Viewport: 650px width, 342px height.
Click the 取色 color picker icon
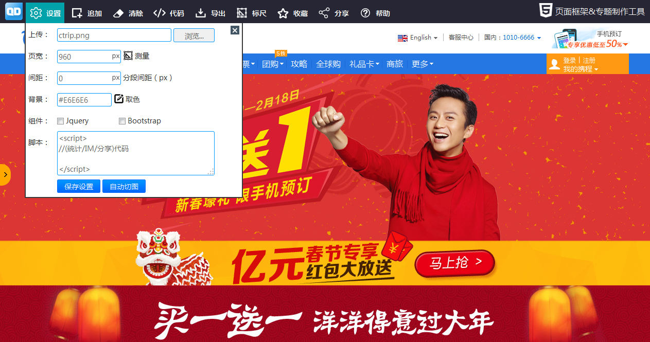(x=119, y=99)
